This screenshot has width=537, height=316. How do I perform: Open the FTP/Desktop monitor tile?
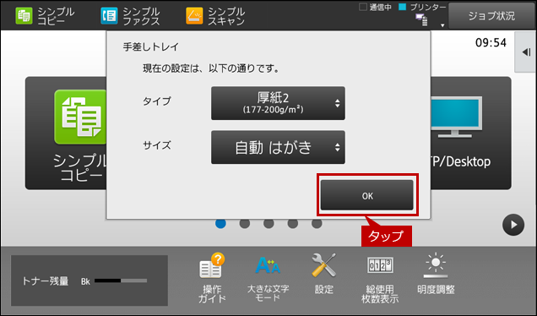pos(471,133)
